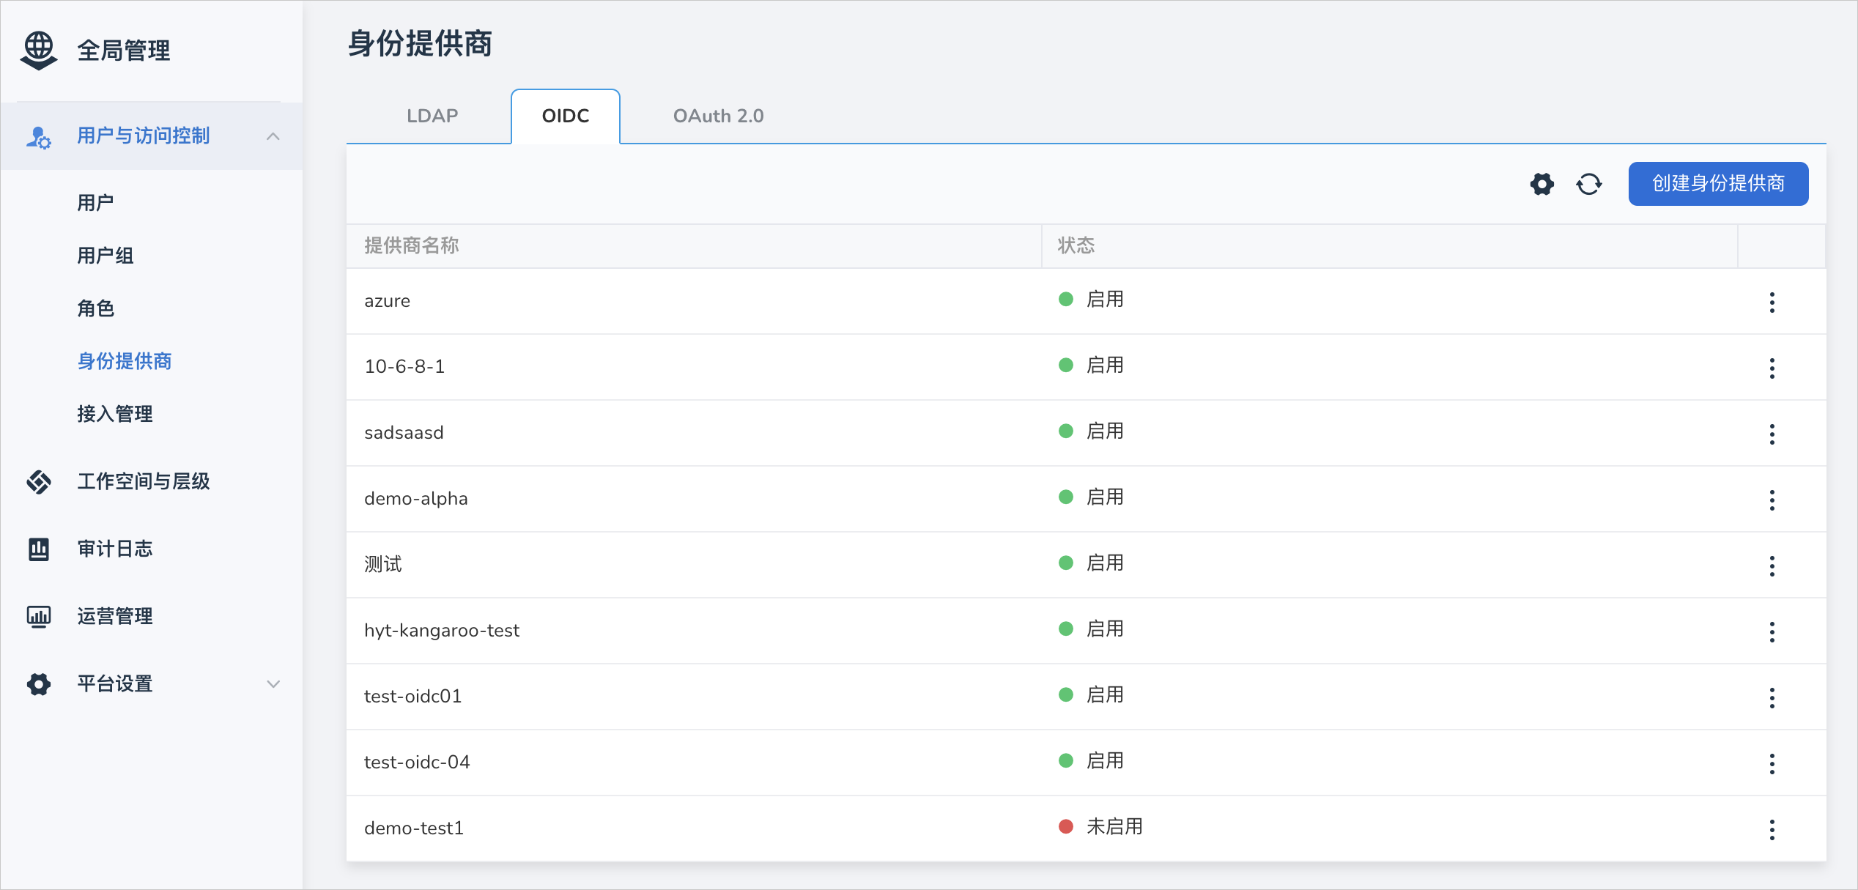Viewport: 1858px width, 890px height.
Task: Click the test-oidc-04 provider name
Action: pos(417,762)
